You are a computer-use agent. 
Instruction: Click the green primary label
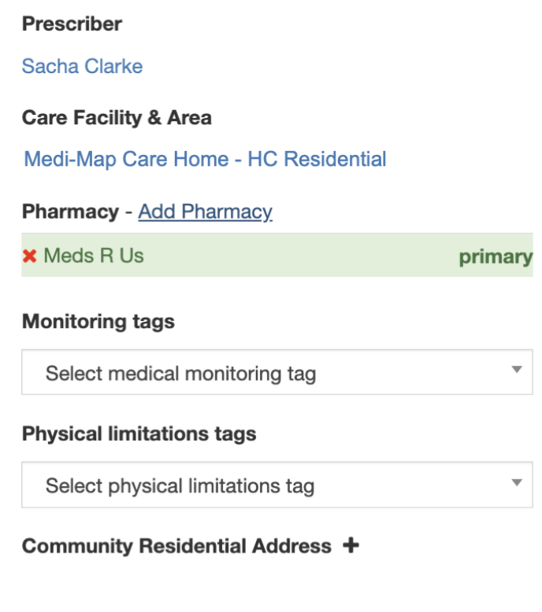(x=495, y=257)
